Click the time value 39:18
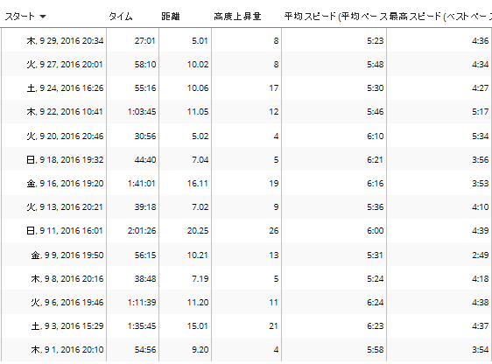The image size is (492, 364). click(x=145, y=206)
